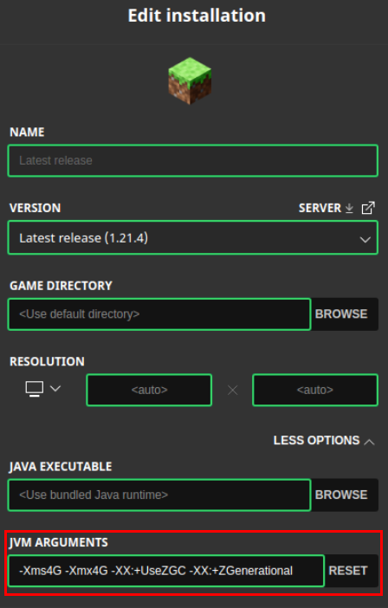Image resolution: width=388 pixels, height=608 pixels.
Task: Open the monitor resolution preset dropdown
Action: [43, 389]
